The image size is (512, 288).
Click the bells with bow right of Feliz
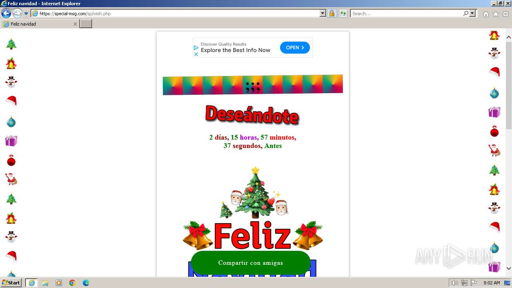click(x=308, y=235)
